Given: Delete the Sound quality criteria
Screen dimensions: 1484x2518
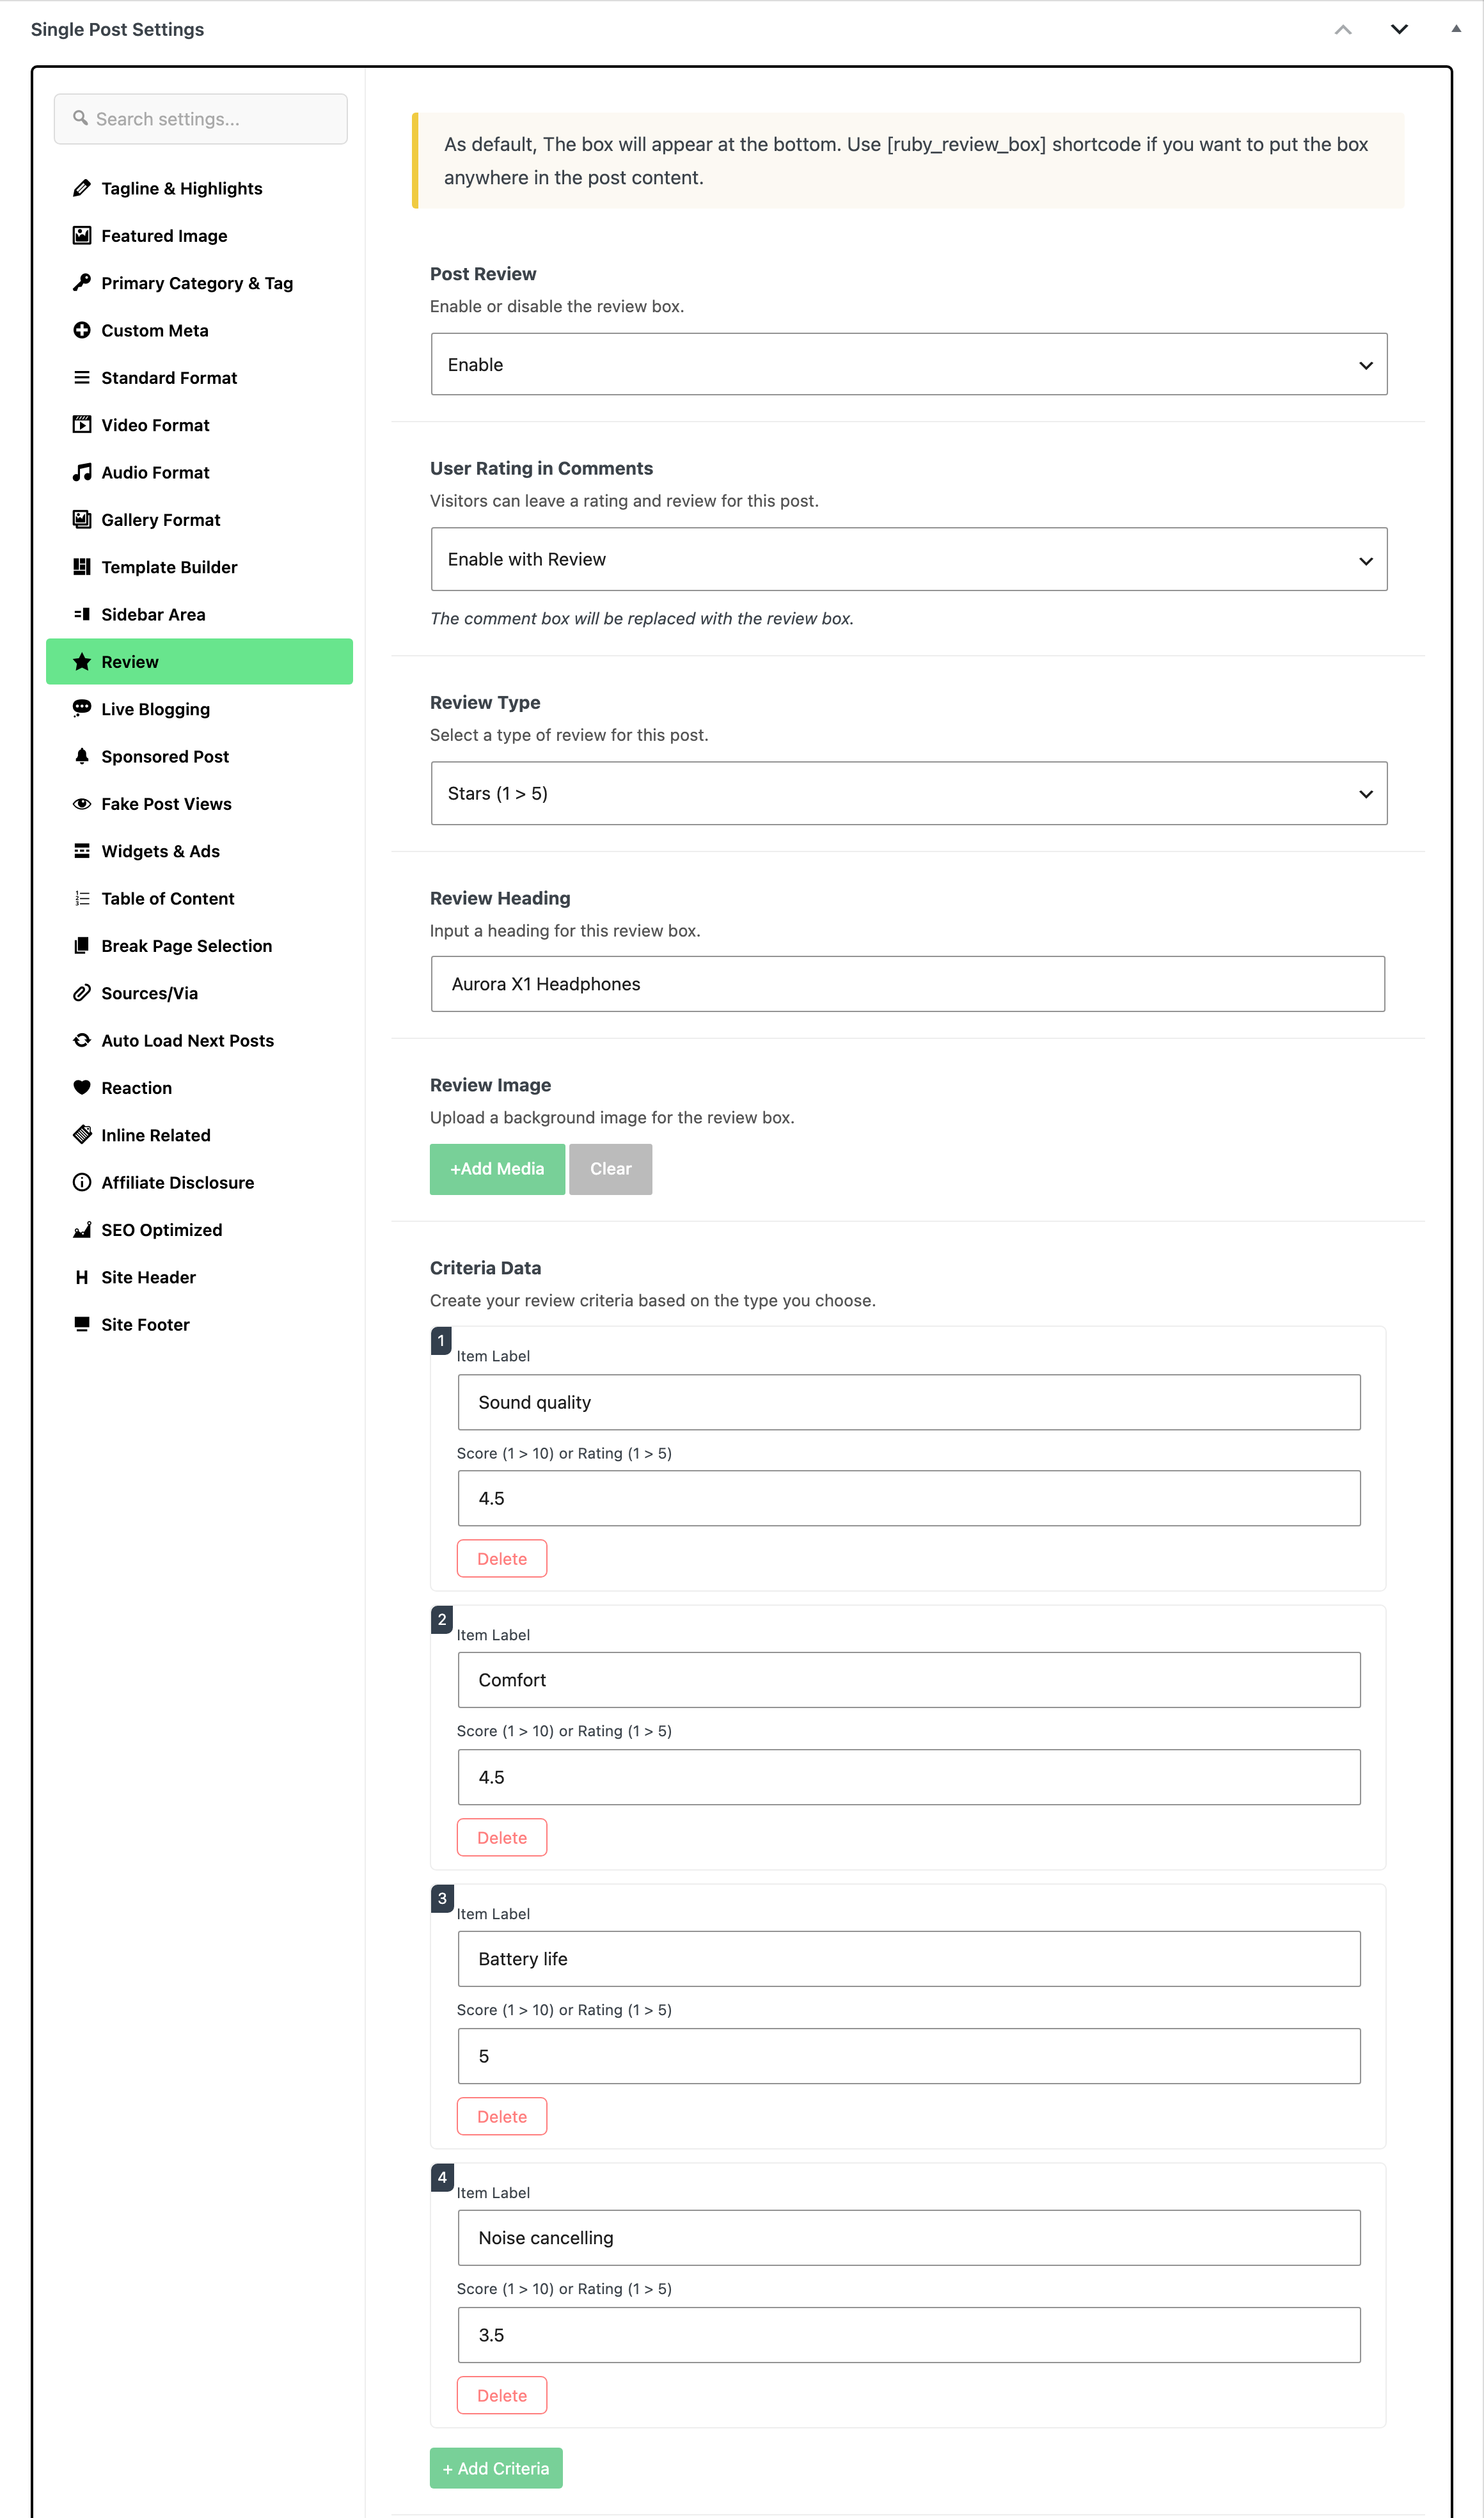Looking at the screenshot, I should pyautogui.click(x=502, y=1558).
